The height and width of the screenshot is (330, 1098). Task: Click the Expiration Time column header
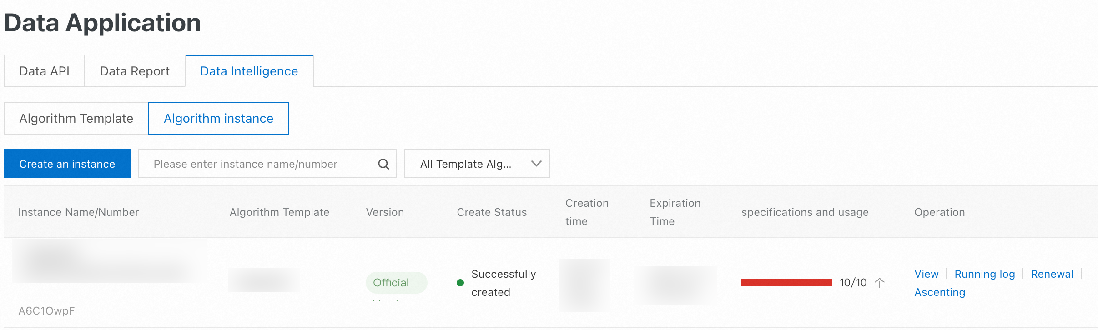pos(675,212)
